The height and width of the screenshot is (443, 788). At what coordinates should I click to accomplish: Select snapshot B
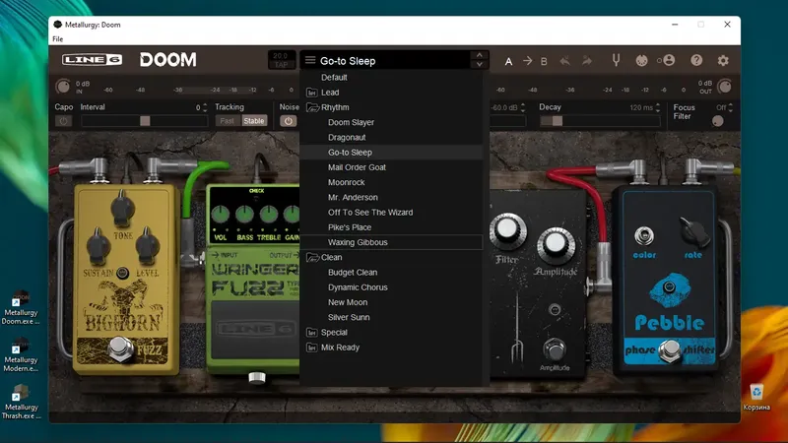tap(544, 61)
